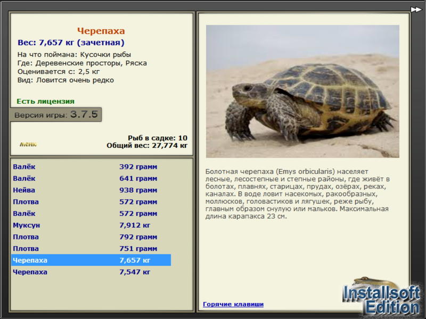Select the Черепаха 7,547 кг row
The height and width of the screenshot is (319, 426).
[91, 272]
